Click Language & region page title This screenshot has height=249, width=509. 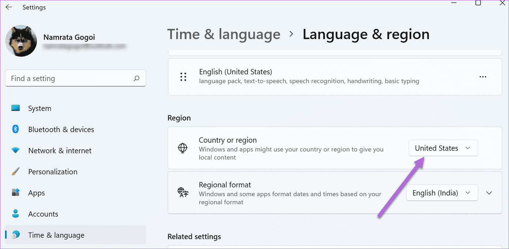pyautogui.click(x=366, y=34)
